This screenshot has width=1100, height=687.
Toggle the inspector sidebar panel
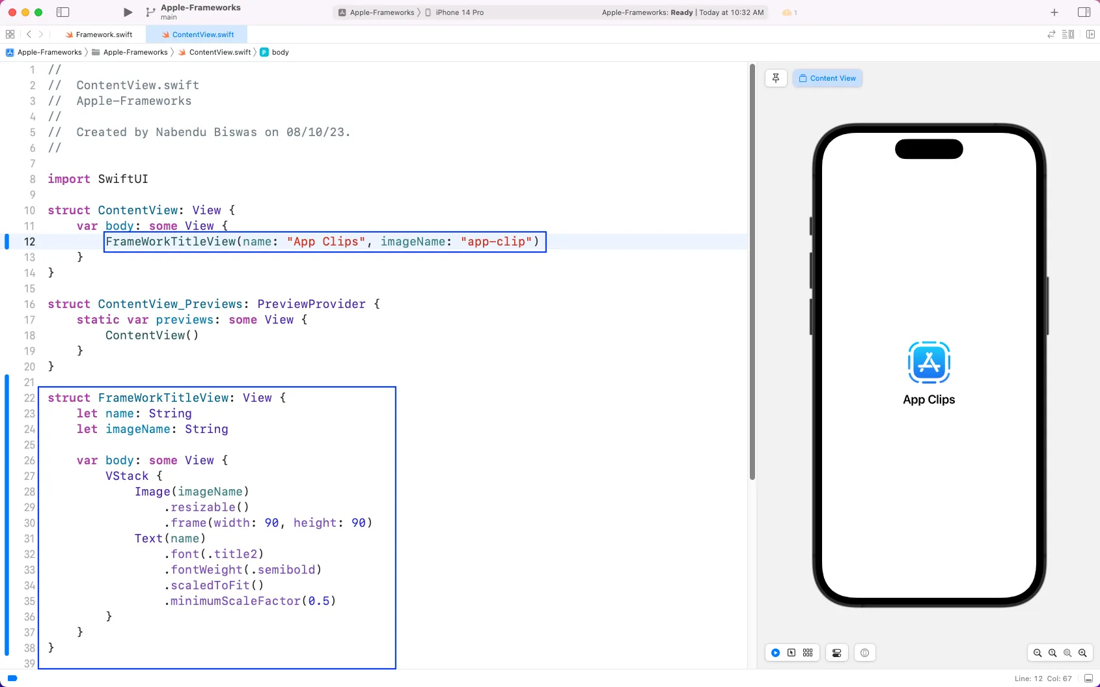[x=1084, y=12]
